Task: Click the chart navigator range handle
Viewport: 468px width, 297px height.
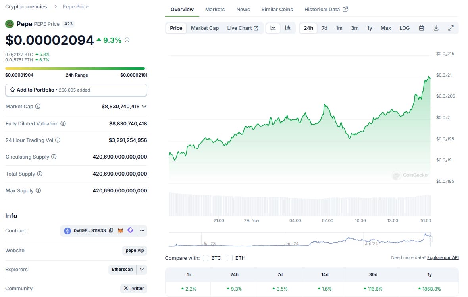Action: 431,239
